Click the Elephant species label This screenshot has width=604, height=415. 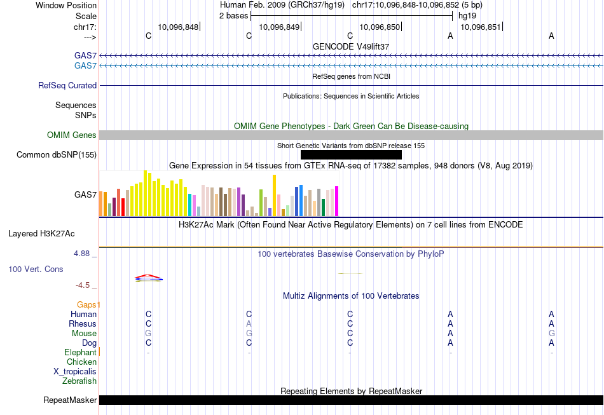pos(81,353)
